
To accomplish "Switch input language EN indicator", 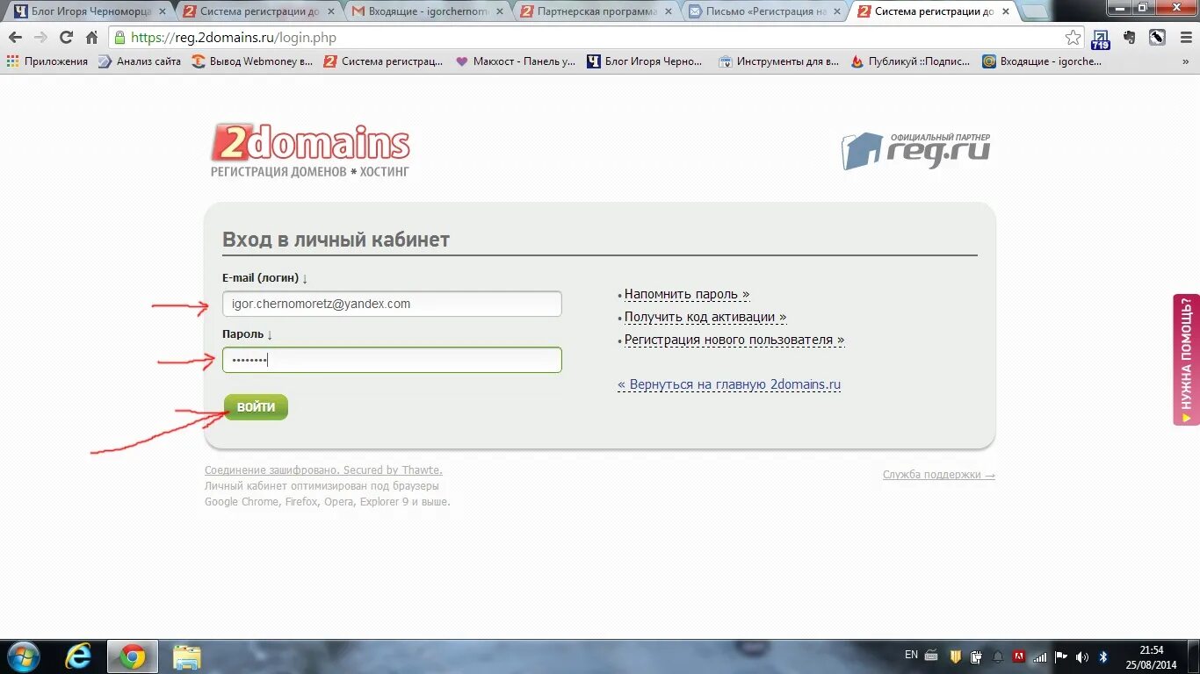I will coord(911,655).
